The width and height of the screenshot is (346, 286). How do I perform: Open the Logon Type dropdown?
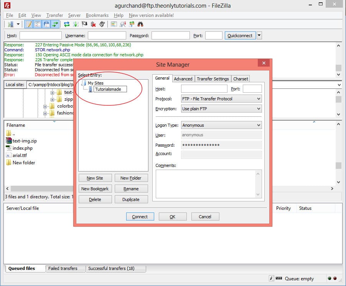[221, 125]
